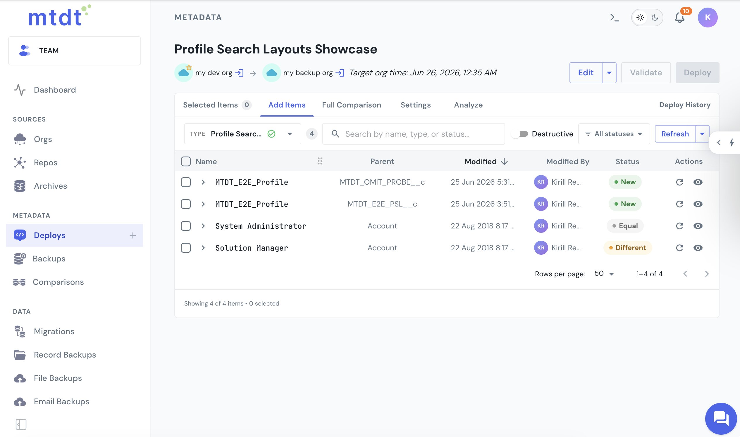Click the Record Backups folder icon
Screen dimensions: 740x437
(20, 355)
